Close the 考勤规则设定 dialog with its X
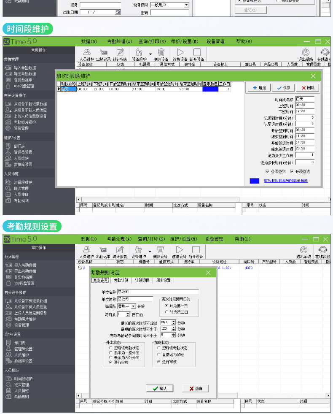The height and width of the screenshot is (414, 333). (x=208, y=273)
